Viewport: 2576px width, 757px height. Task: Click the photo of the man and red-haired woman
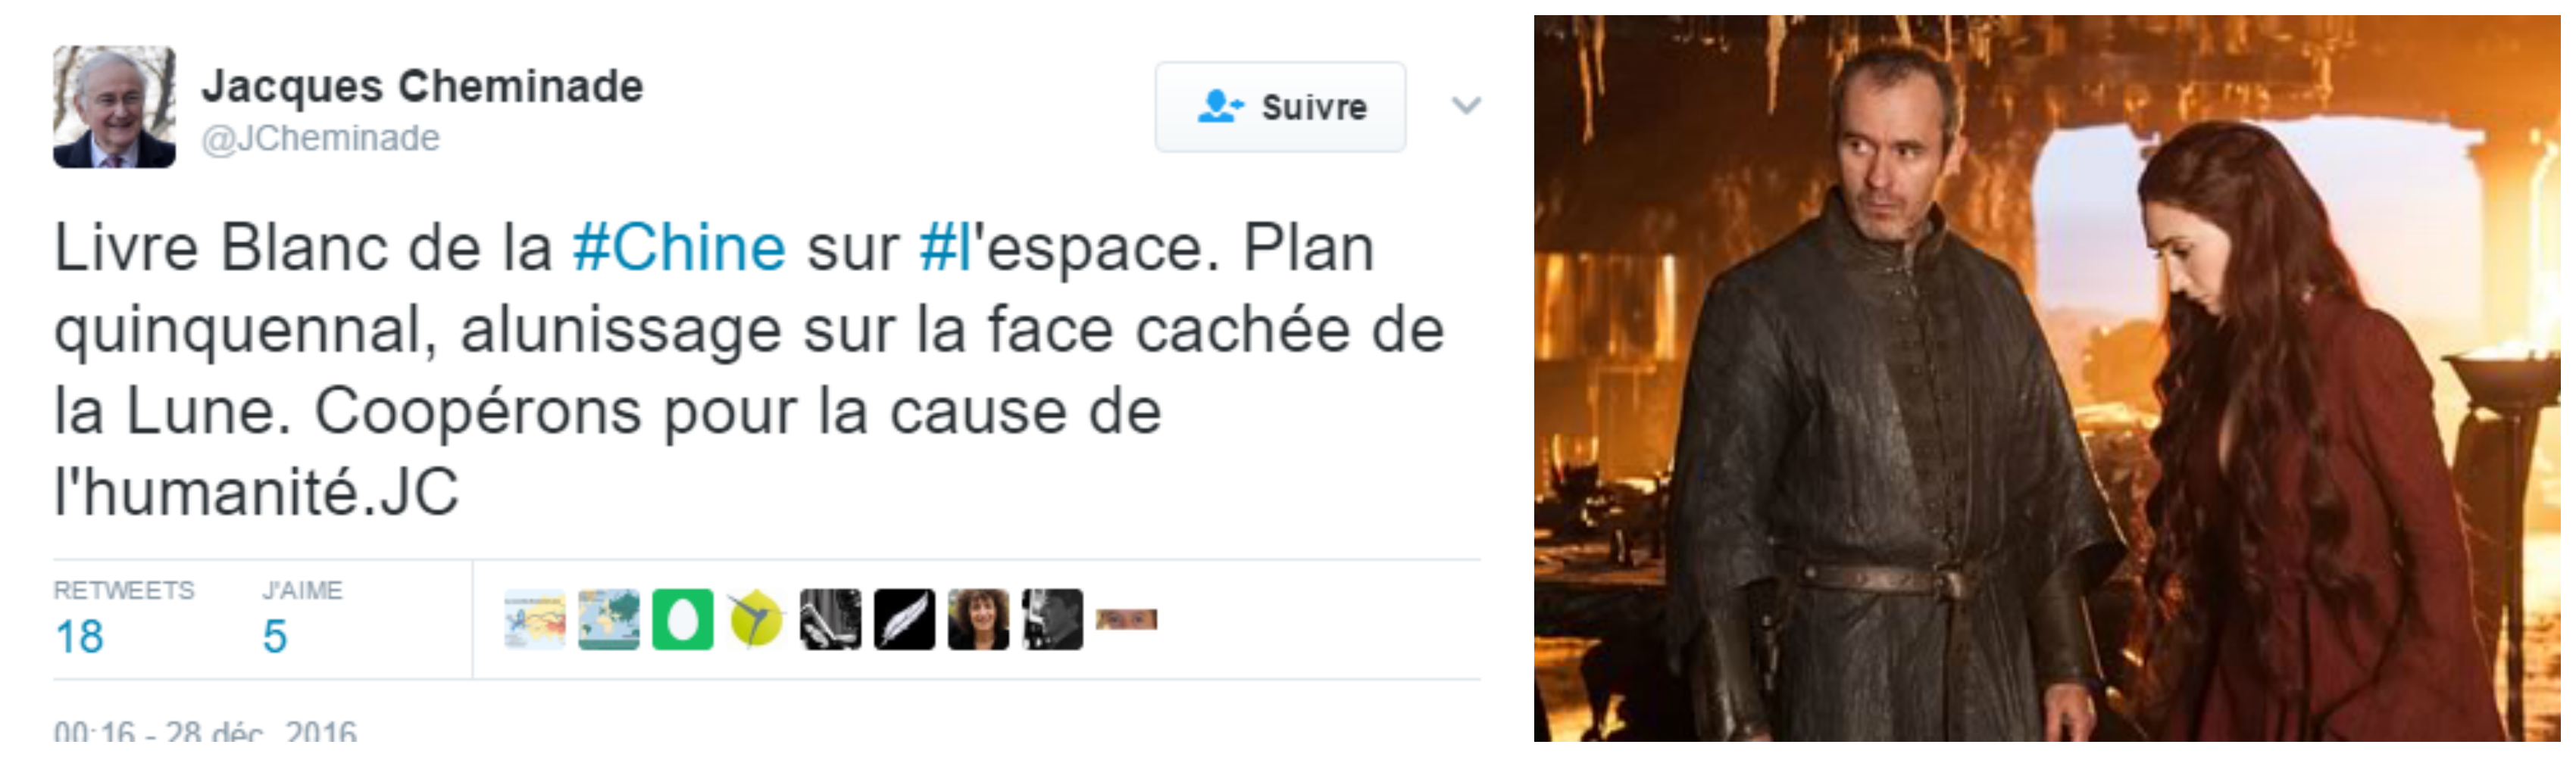[x=2047, y=378]
